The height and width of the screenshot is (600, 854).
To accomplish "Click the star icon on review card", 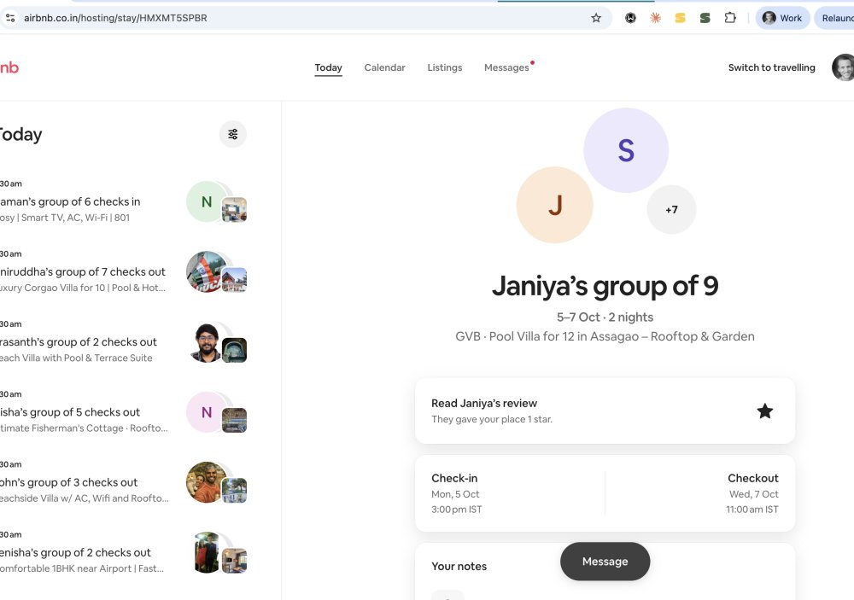I will 764,411.
